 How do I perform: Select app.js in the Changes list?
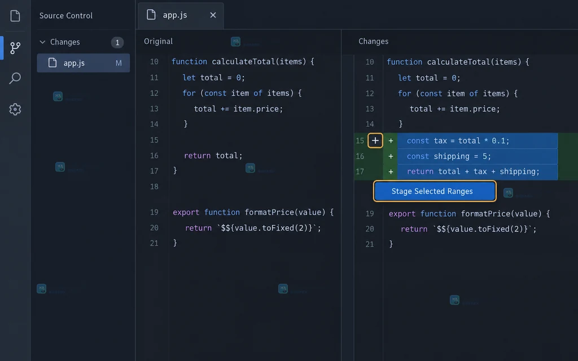[84, 63]
